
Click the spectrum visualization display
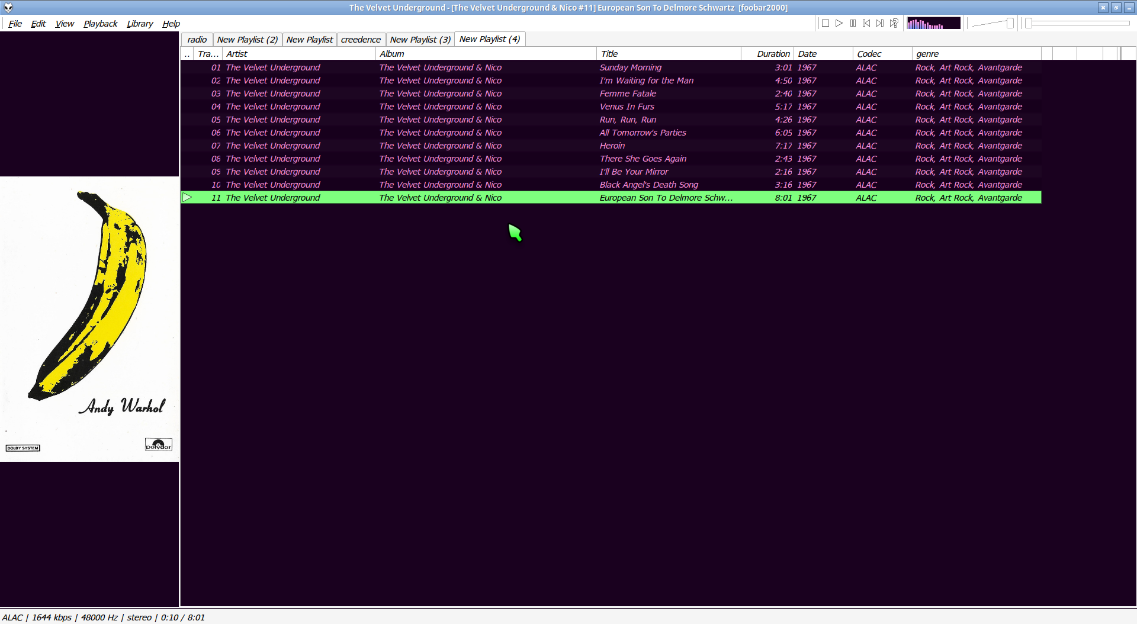tap(933, 23)
